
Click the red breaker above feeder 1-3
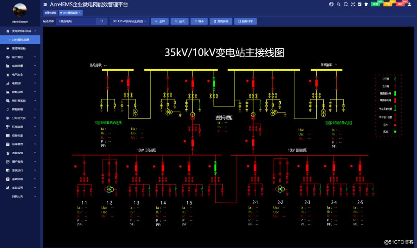136,168
